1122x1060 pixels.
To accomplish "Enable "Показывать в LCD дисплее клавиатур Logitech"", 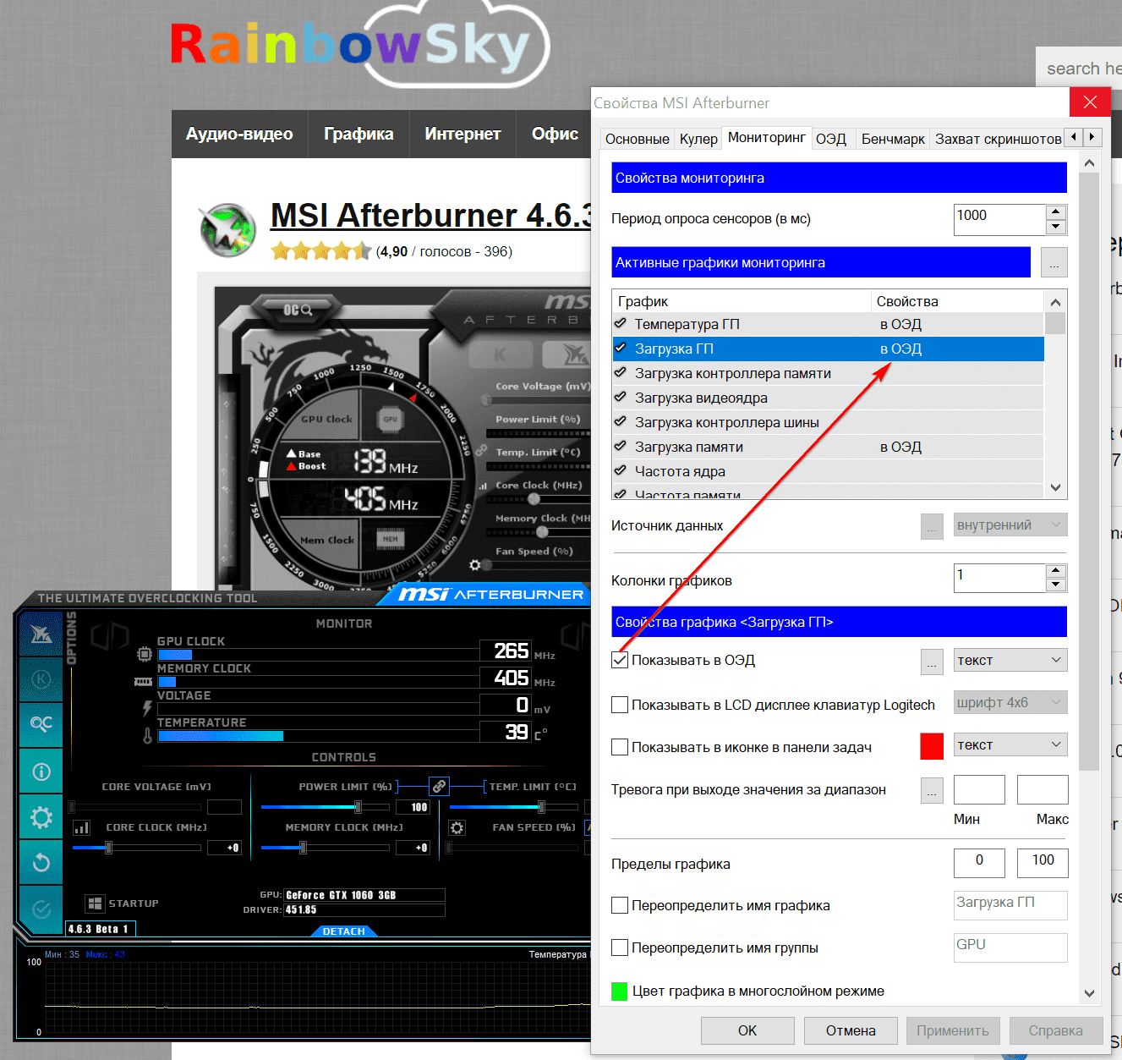I will pyautogui.click(x=620, y=705).
